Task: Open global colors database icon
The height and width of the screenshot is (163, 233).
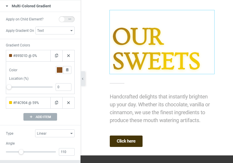Action: click(x=67, y=70)
